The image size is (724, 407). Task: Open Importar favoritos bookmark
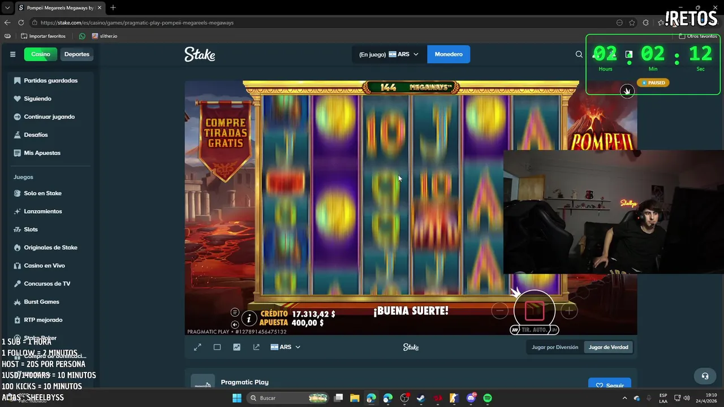[x=43, y=36]
